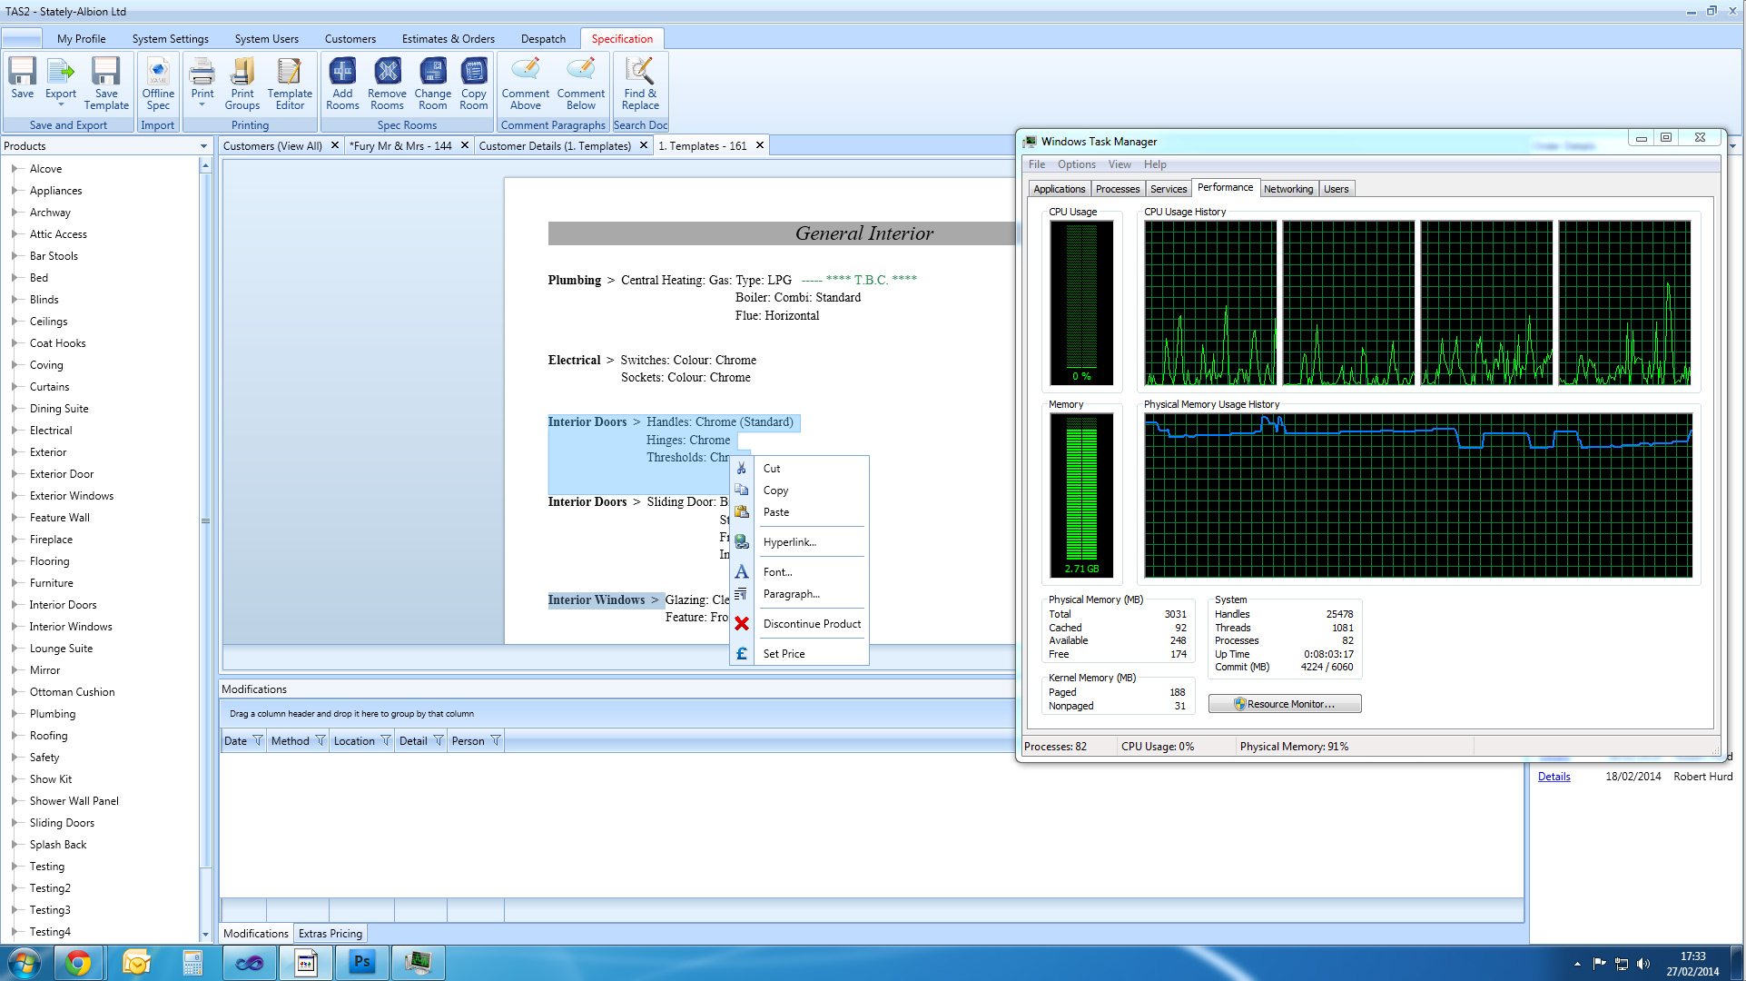Open the Products panel dropdown arrow
The height and width of the screenshot is (981, 1746).
click(203, 146)
